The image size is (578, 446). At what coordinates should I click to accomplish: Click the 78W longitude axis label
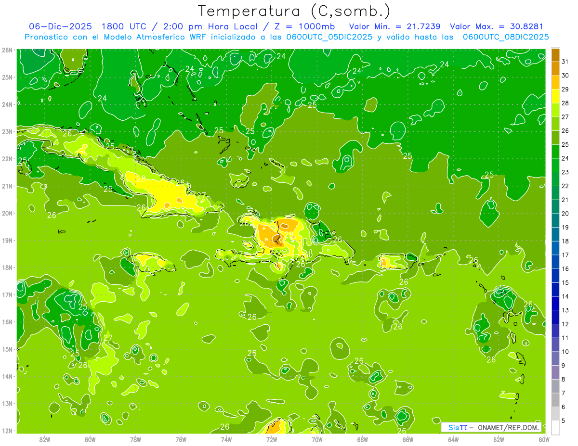coord(135,439)
